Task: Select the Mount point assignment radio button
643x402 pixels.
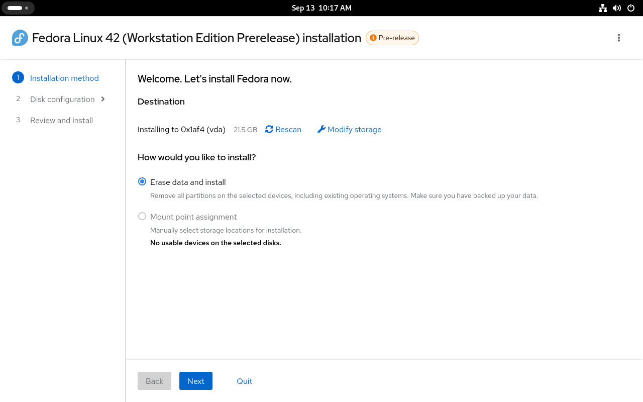Action: pos(142,217)
